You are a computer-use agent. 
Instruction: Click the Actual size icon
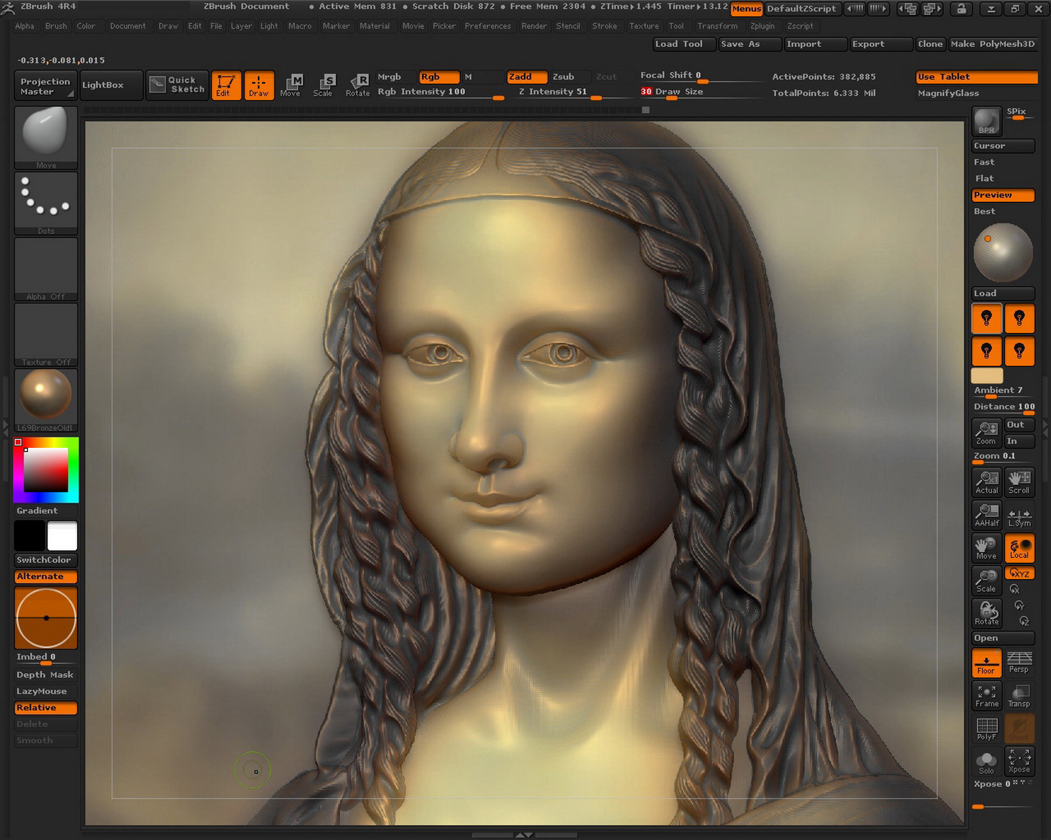click(987, 482)
